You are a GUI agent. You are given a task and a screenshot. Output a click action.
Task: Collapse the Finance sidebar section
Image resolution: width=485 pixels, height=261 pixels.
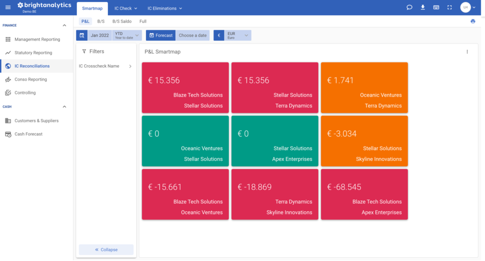64,26
